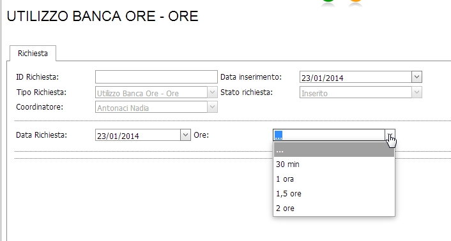Choose '2 ore' from the Ore list
The height and width of the screenshot is (241, 451).
click(334, 208)
